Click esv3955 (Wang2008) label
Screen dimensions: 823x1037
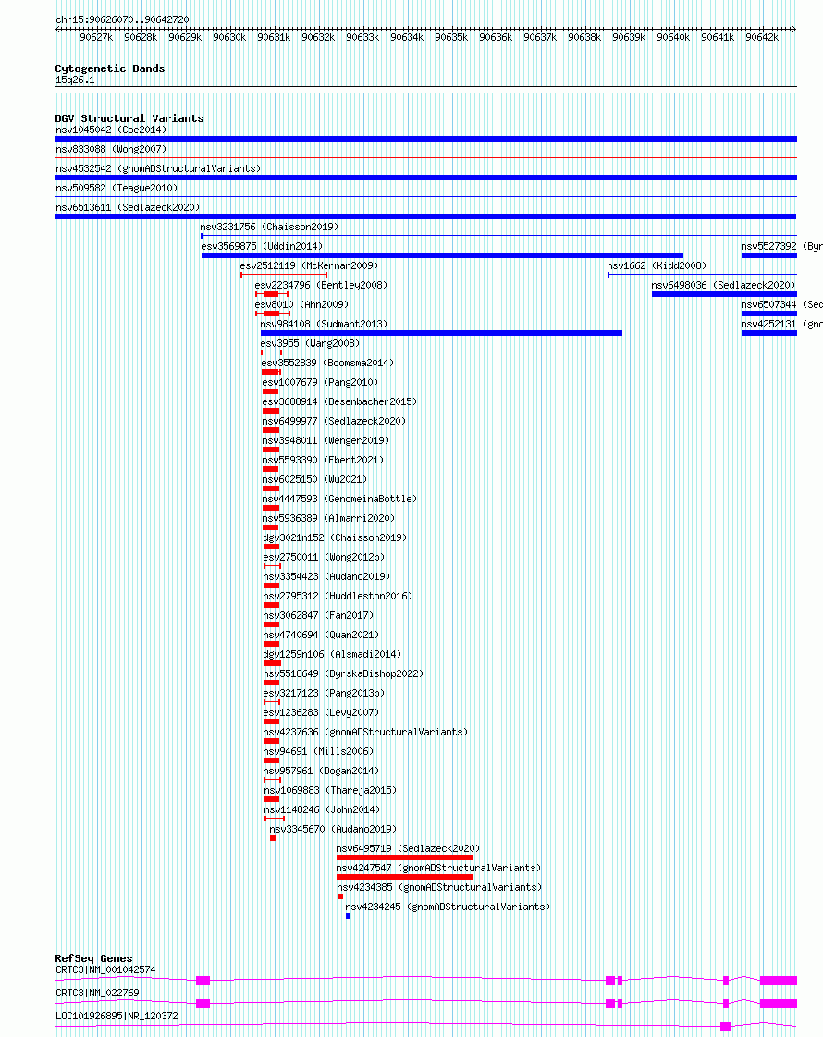(x=310, y=344)
